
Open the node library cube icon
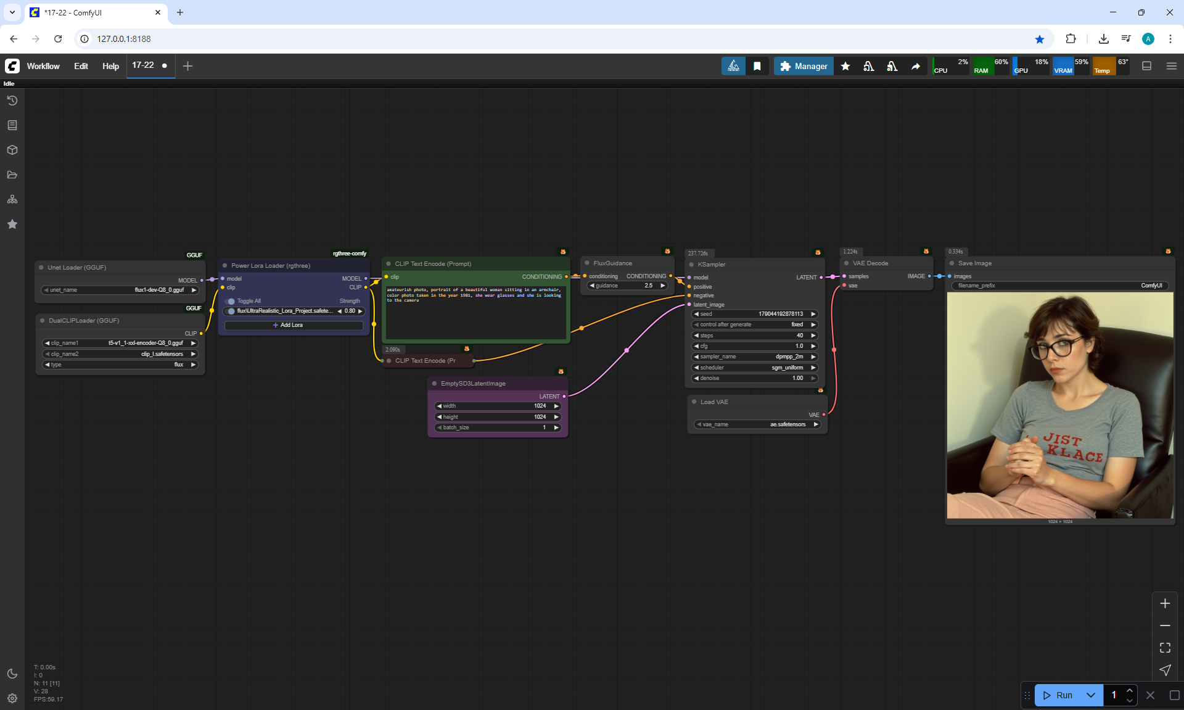click(12, 150)
